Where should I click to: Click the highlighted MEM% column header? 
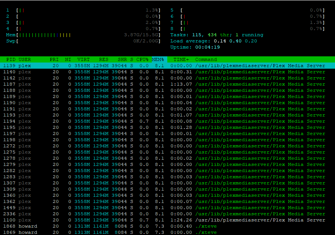(x=158, y=59)
